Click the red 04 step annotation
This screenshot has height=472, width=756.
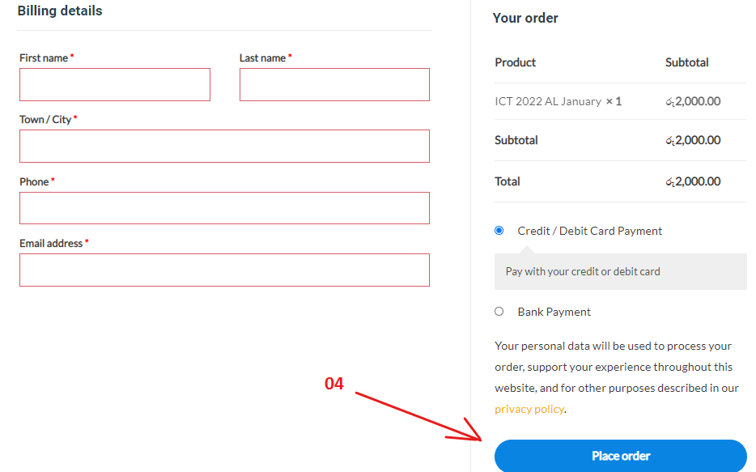tap(333, 383)
